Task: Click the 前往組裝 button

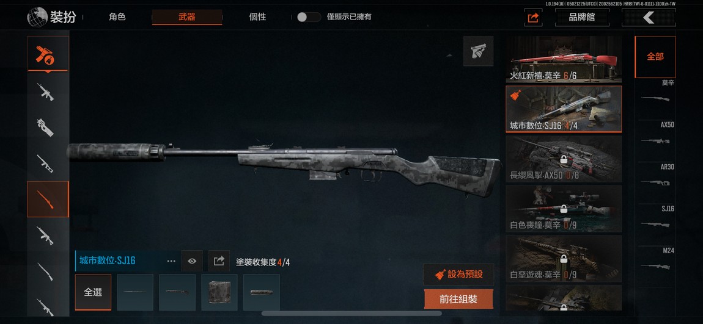Action: [458, 300]
